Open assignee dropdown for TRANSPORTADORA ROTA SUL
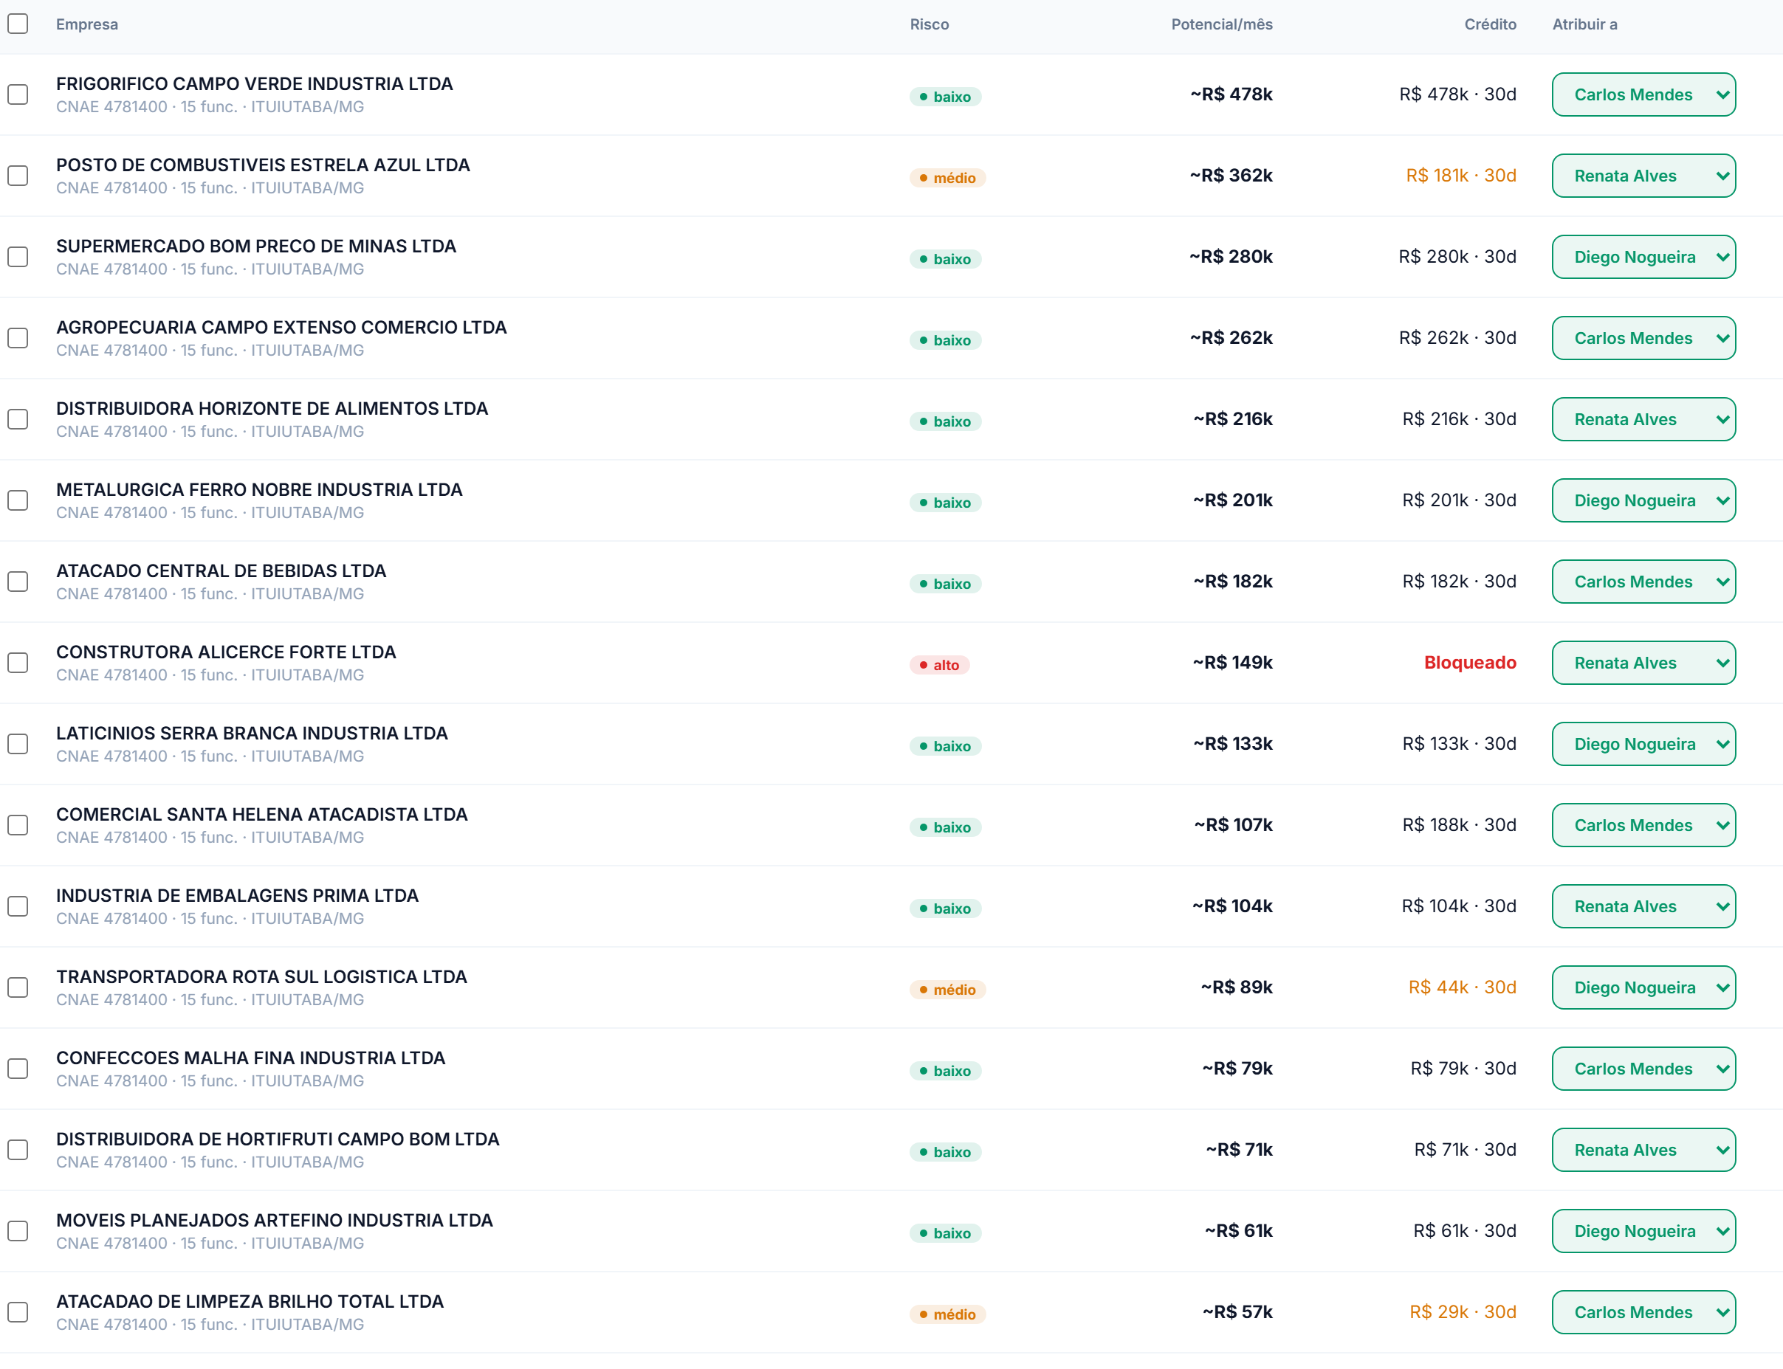 (1643, 987)
